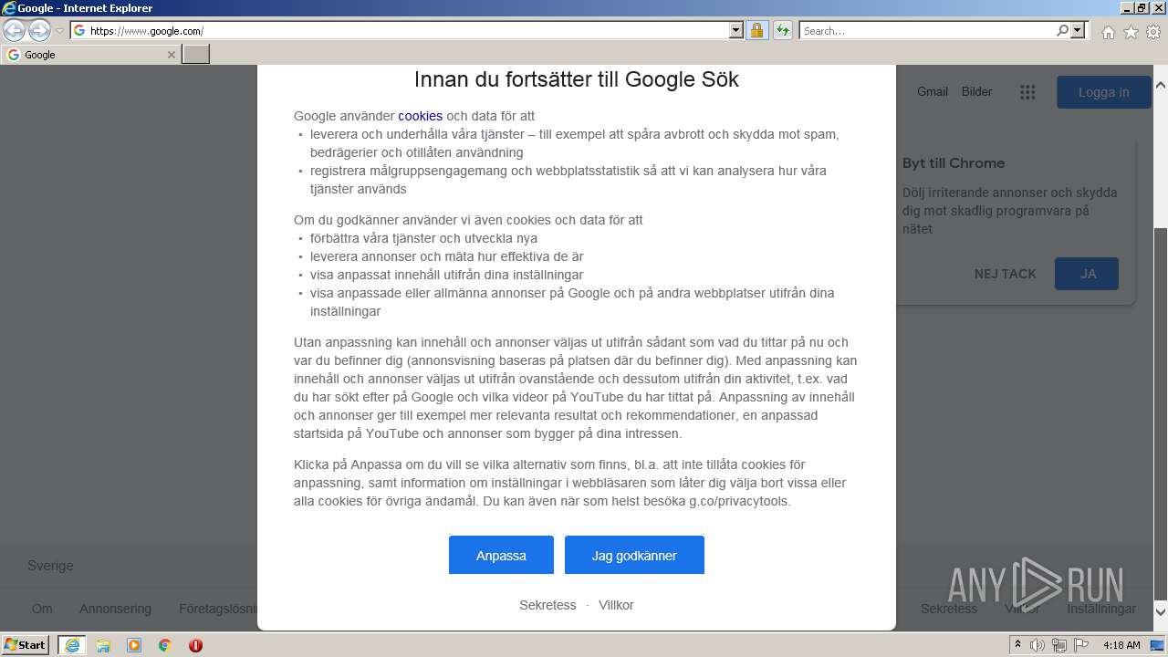Image resolution: width=1168 pixels, height=657 pixels.
Task: Click the Internet Explorer forward arrow button
Action: point(39,31)
